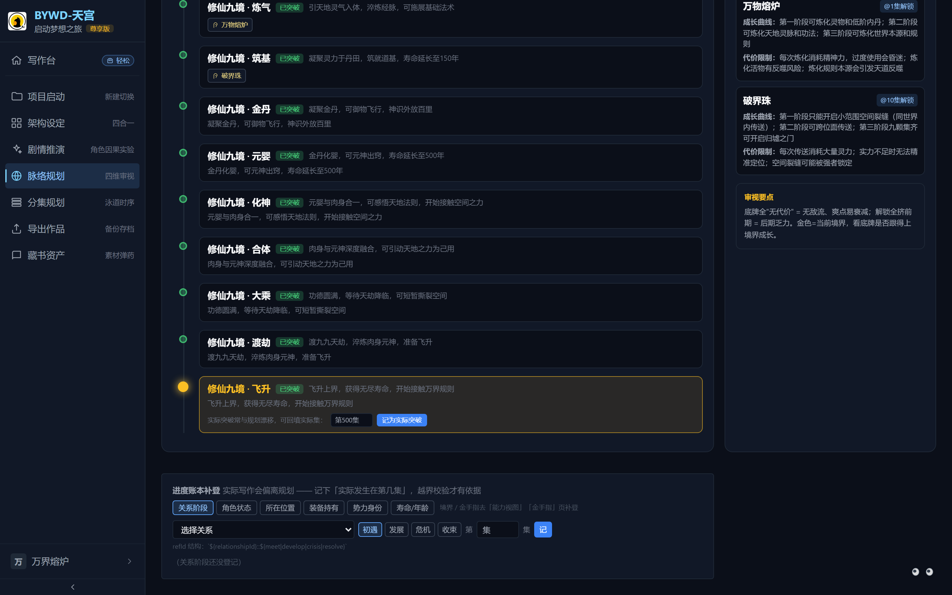Open the 分集规划 menu item
The width and height of the screenshot is (952, 595).
pyautogui.click(x=72, y=202)
